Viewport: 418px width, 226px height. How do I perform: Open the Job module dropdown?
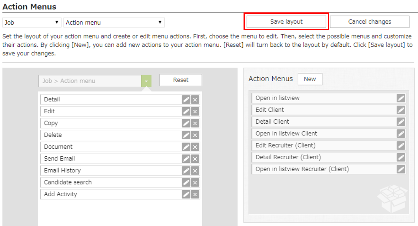pos(32,22)
